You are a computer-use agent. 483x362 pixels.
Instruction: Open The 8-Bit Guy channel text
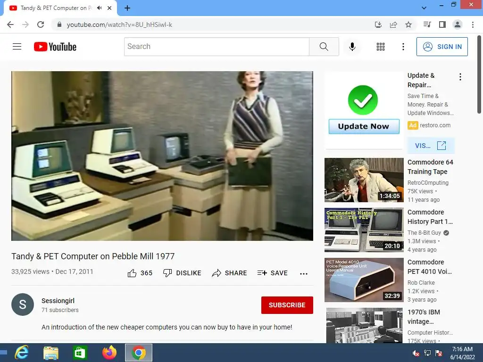[x=424, y=233]
